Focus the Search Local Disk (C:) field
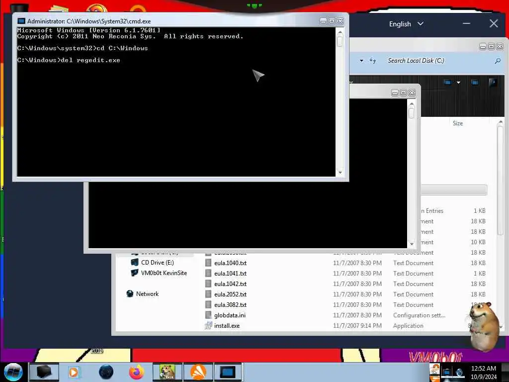The image size is (509, 382). (x=440, y=61)
